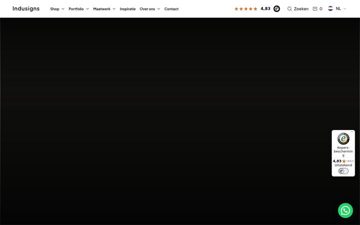
Task: Open the Maatwerk menu
Action: point(101,9)
